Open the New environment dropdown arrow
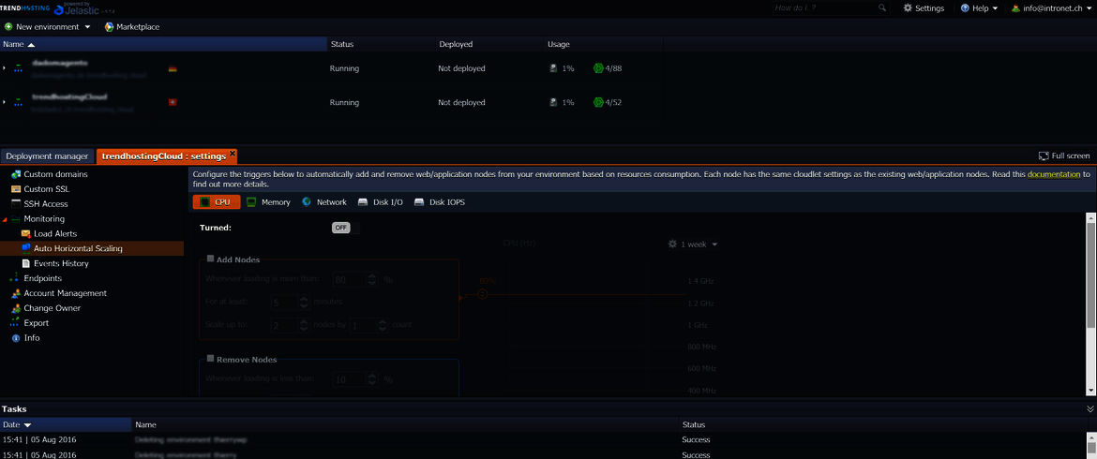 pyautogui.click(x=87, y=27)
